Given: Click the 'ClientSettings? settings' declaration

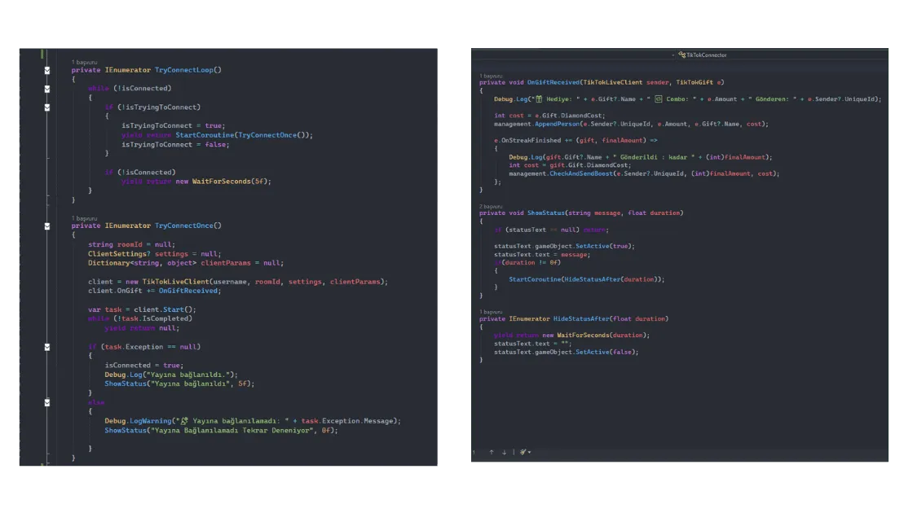Looking at the screenshot, I should tap(154, 253).
